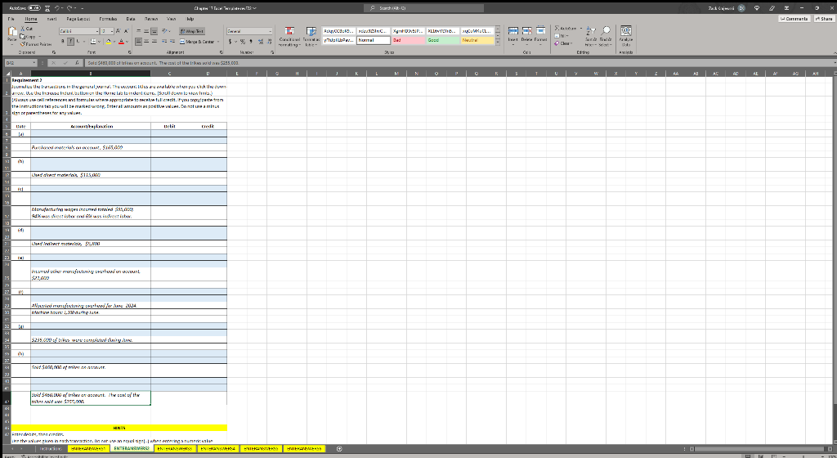Click AutoSum
The image size is (837, 458).
click(x=566, y=29)
